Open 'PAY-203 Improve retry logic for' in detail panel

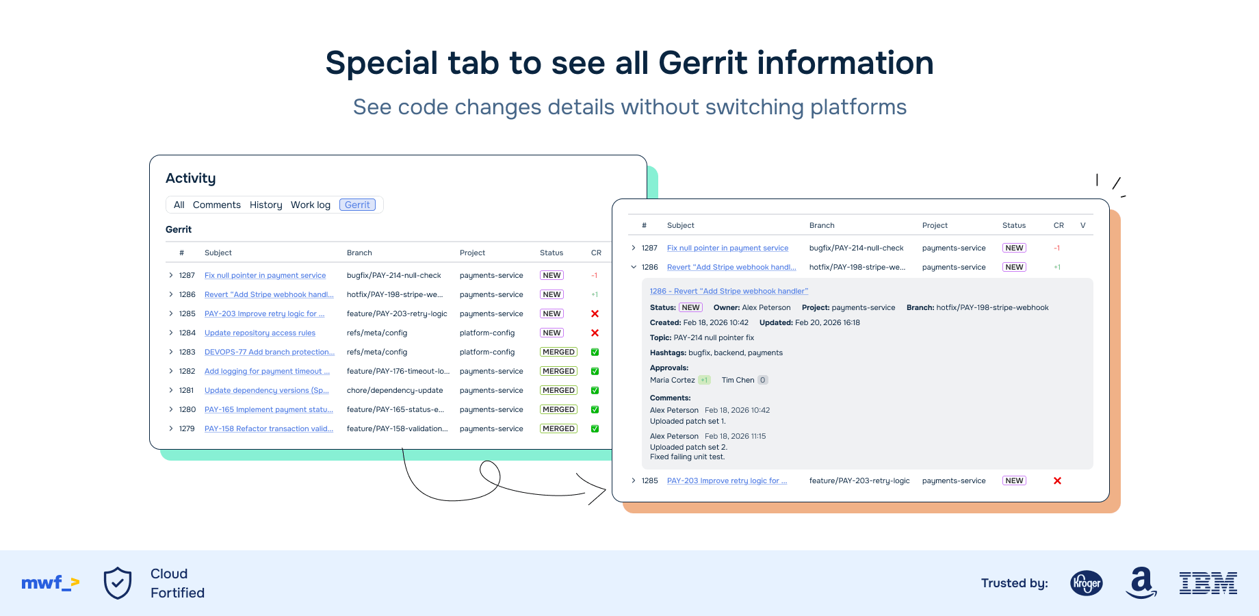pos(727,480)
